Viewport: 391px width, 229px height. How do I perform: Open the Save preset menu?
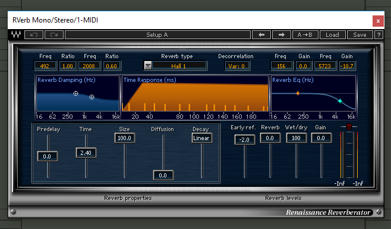360,34
